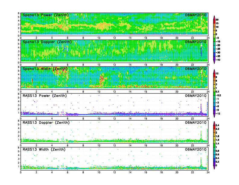The height and width of the screenshot is (185, 239).
Task: Select the Spano13 Doppler heatmap plot
Action: [x=114, y=51]
